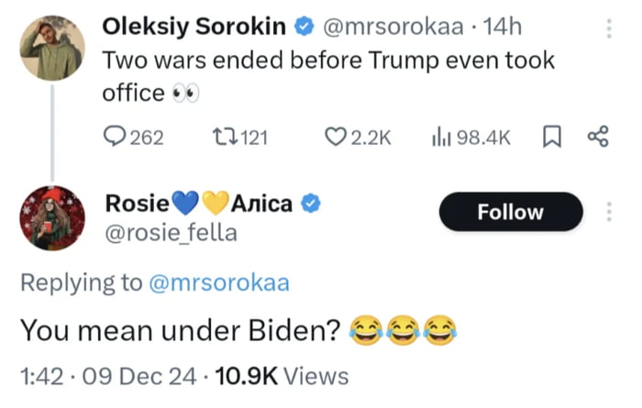Open the reply icon showing 262 comments
Viewport: 642px width, 408px height.
115,137
